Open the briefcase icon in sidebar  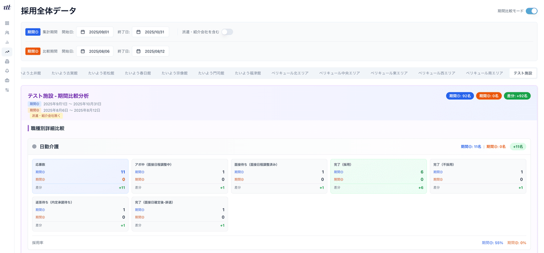coord(7,80)
